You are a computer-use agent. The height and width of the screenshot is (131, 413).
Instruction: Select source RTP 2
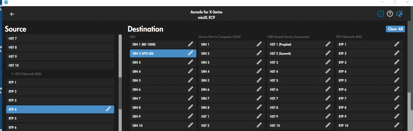[60, 91]
